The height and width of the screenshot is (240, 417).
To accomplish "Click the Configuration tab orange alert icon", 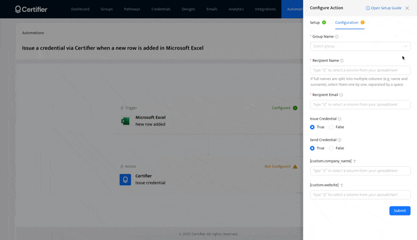I will (x=362, y=22).
